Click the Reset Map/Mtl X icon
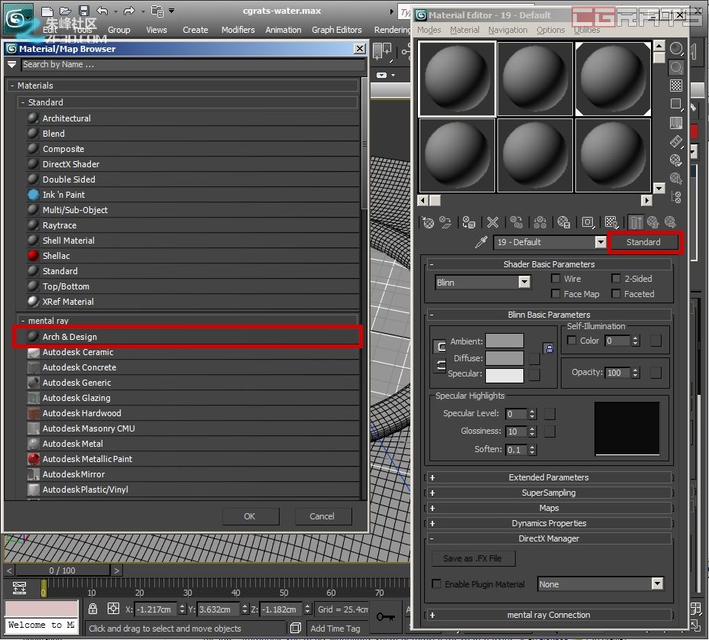This screenshot has height=640, width=709. [493, 222]
